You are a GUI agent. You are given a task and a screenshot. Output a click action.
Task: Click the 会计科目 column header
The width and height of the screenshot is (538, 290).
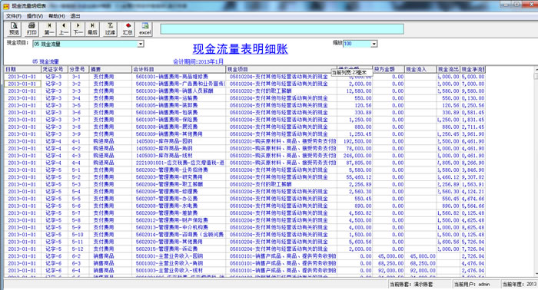(x=179, y=69)
